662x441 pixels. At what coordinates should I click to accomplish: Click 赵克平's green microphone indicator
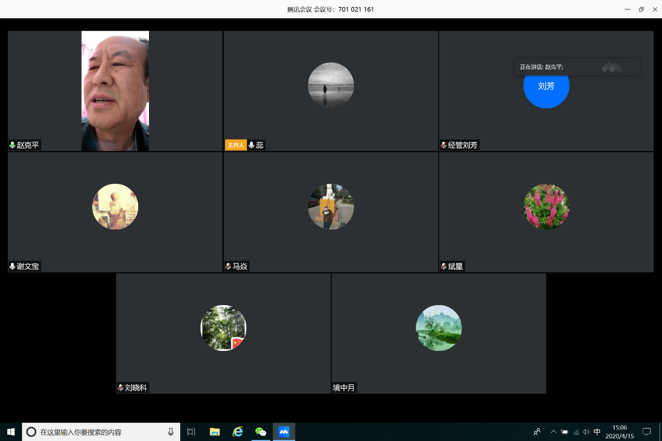click(13, 145)
